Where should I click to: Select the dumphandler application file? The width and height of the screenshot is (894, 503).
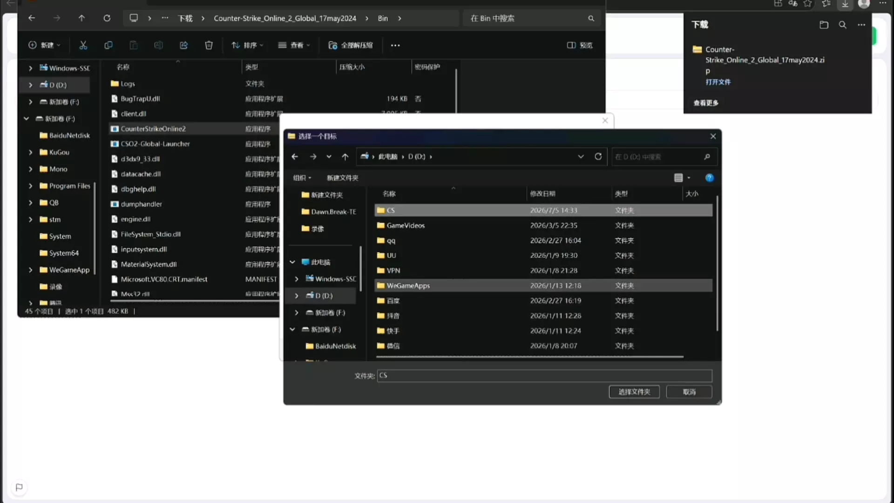coord(136,204)
